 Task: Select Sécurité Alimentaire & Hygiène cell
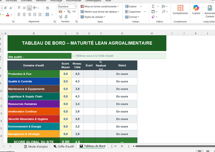pos(33,119)
